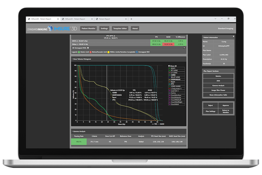Collapse the Dose Volume Histogram section

(x=72, y=59)
